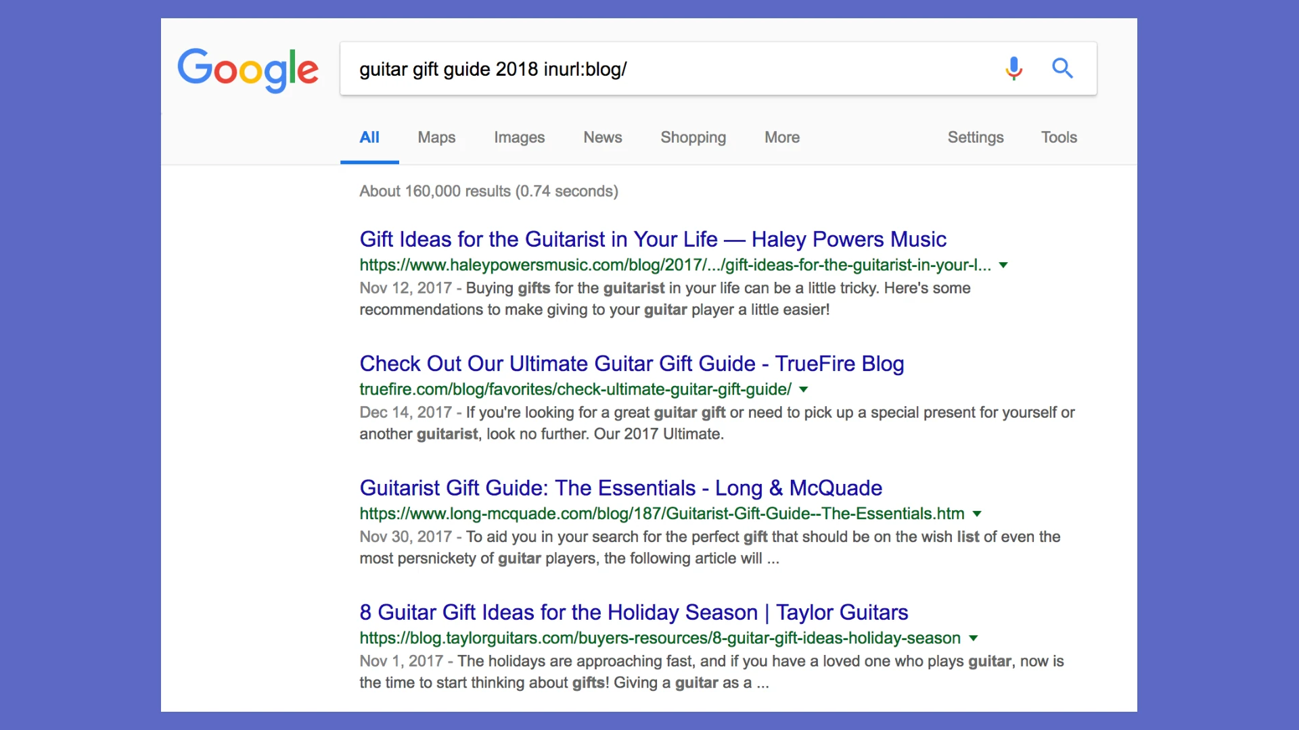Open search Settings menu
Screen dimensions: 1299x730
975,137
